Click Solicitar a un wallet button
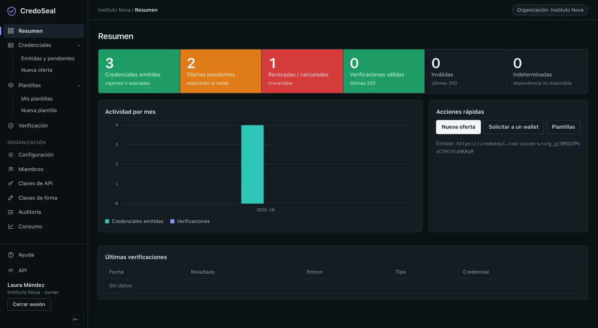 coord(514,127)
